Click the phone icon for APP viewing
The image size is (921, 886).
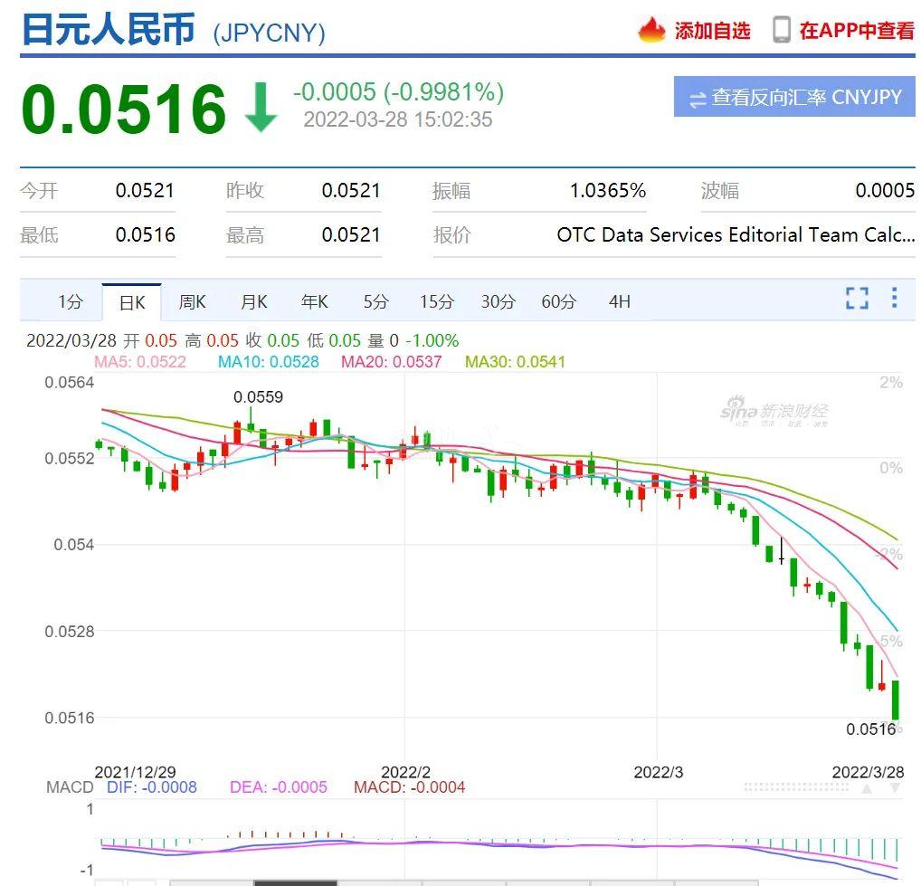tap(782, 30)
